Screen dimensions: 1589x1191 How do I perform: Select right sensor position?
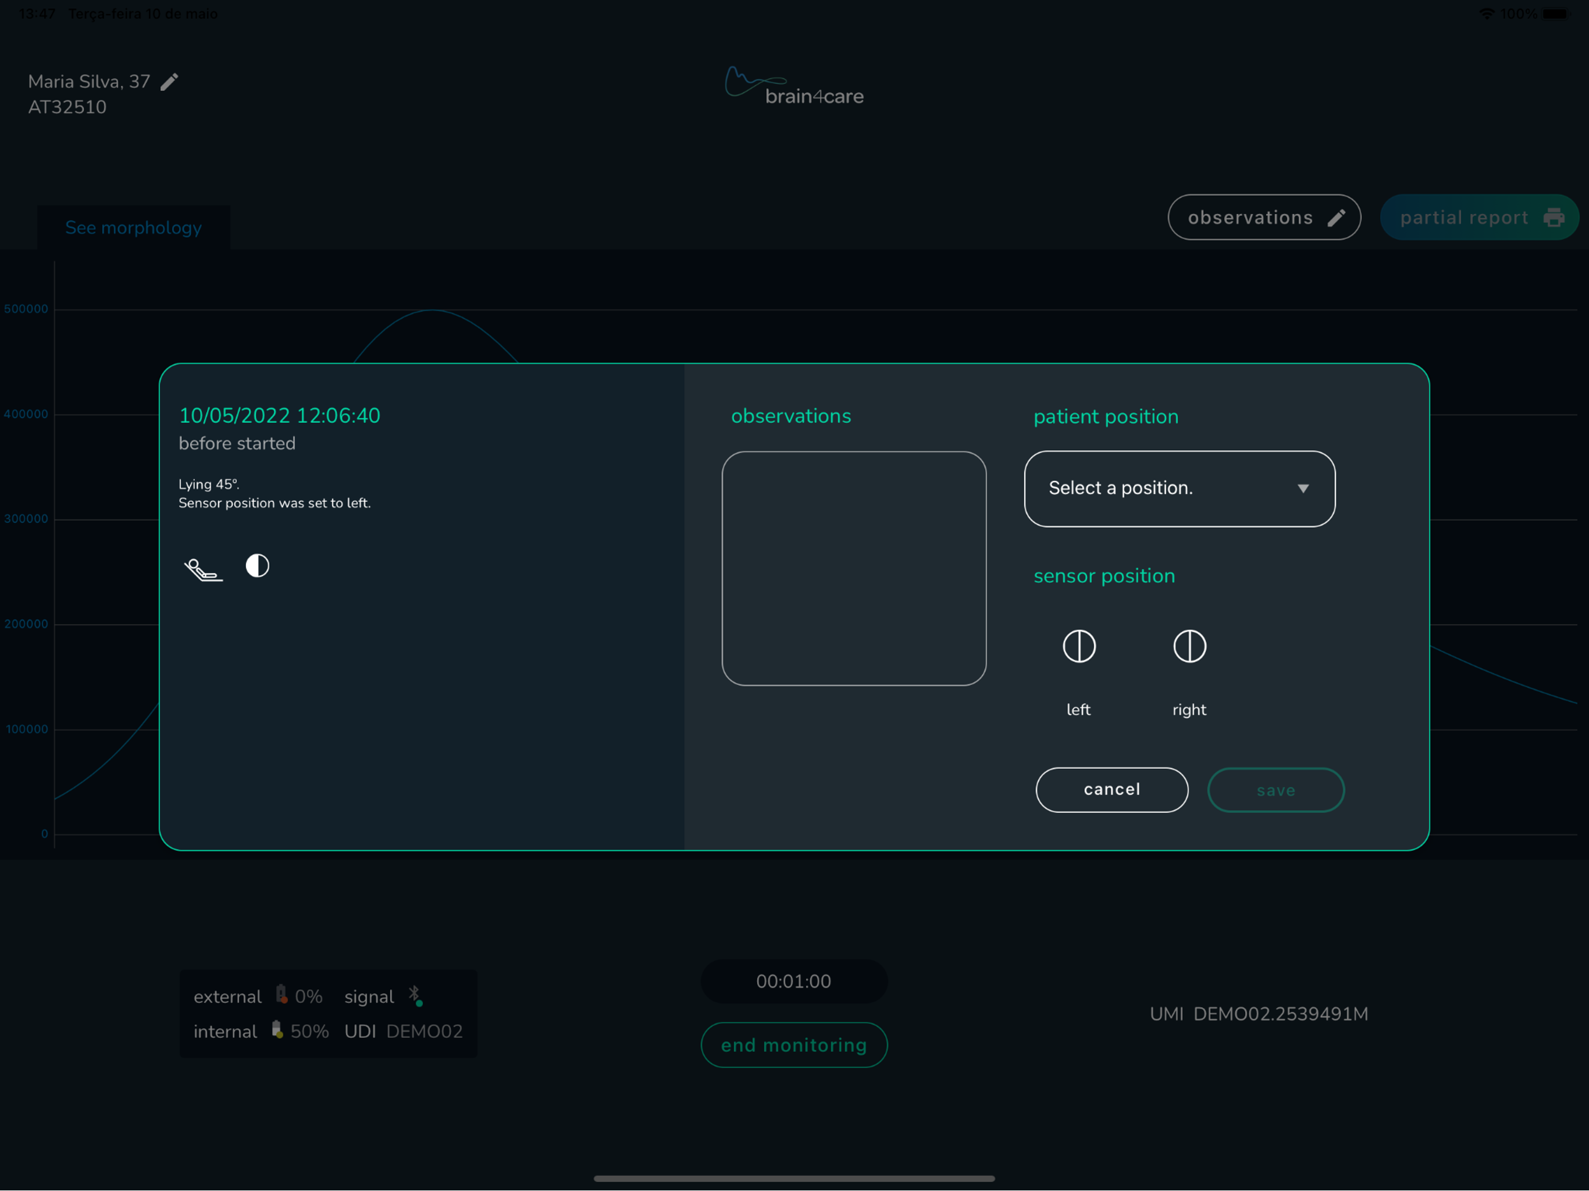click(x=1189, y=646)
